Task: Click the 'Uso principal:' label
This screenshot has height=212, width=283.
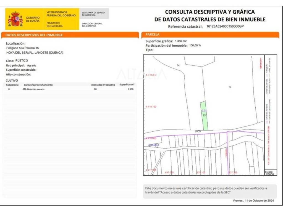Action: [x=15, y=65]
